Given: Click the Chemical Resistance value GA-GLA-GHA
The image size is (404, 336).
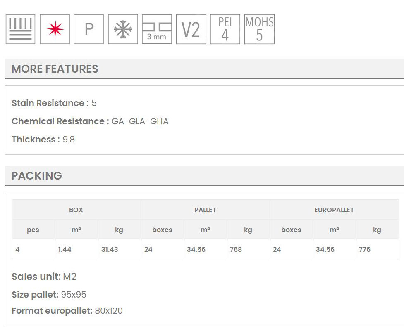Looking at the screenshot, I should coord(140,121).
